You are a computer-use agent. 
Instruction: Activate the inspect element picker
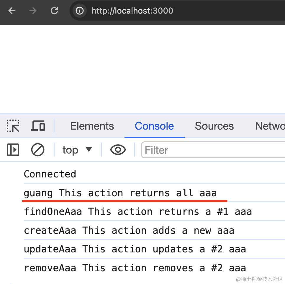13,126
